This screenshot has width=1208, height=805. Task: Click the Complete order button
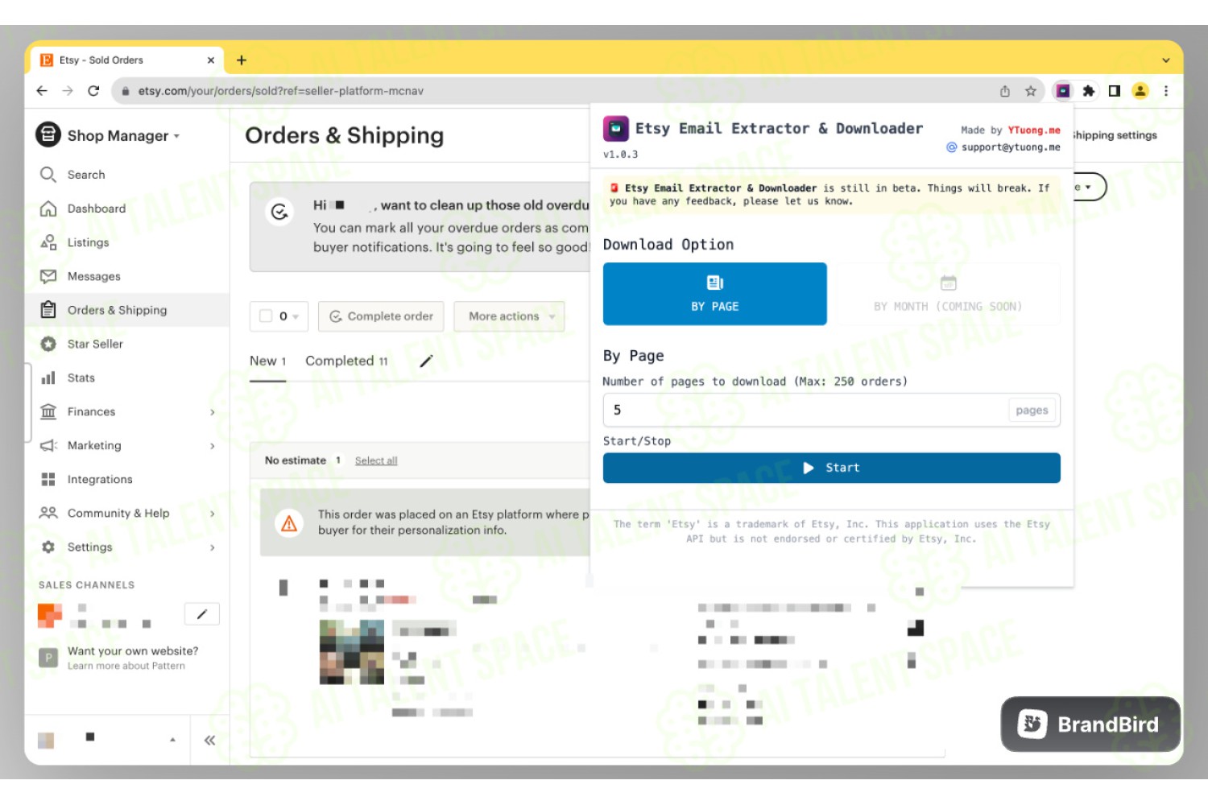[381, 316]
